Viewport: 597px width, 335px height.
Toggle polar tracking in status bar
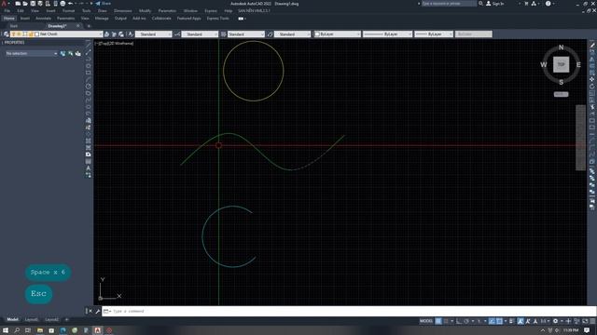[466, 321]
